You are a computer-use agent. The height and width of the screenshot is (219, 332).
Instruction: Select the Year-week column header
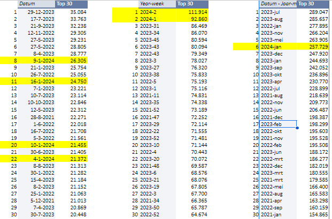coord(157,4)
